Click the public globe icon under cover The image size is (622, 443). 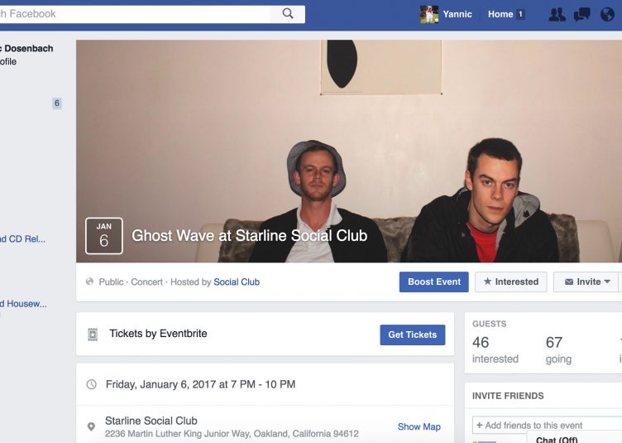point(89,282)
